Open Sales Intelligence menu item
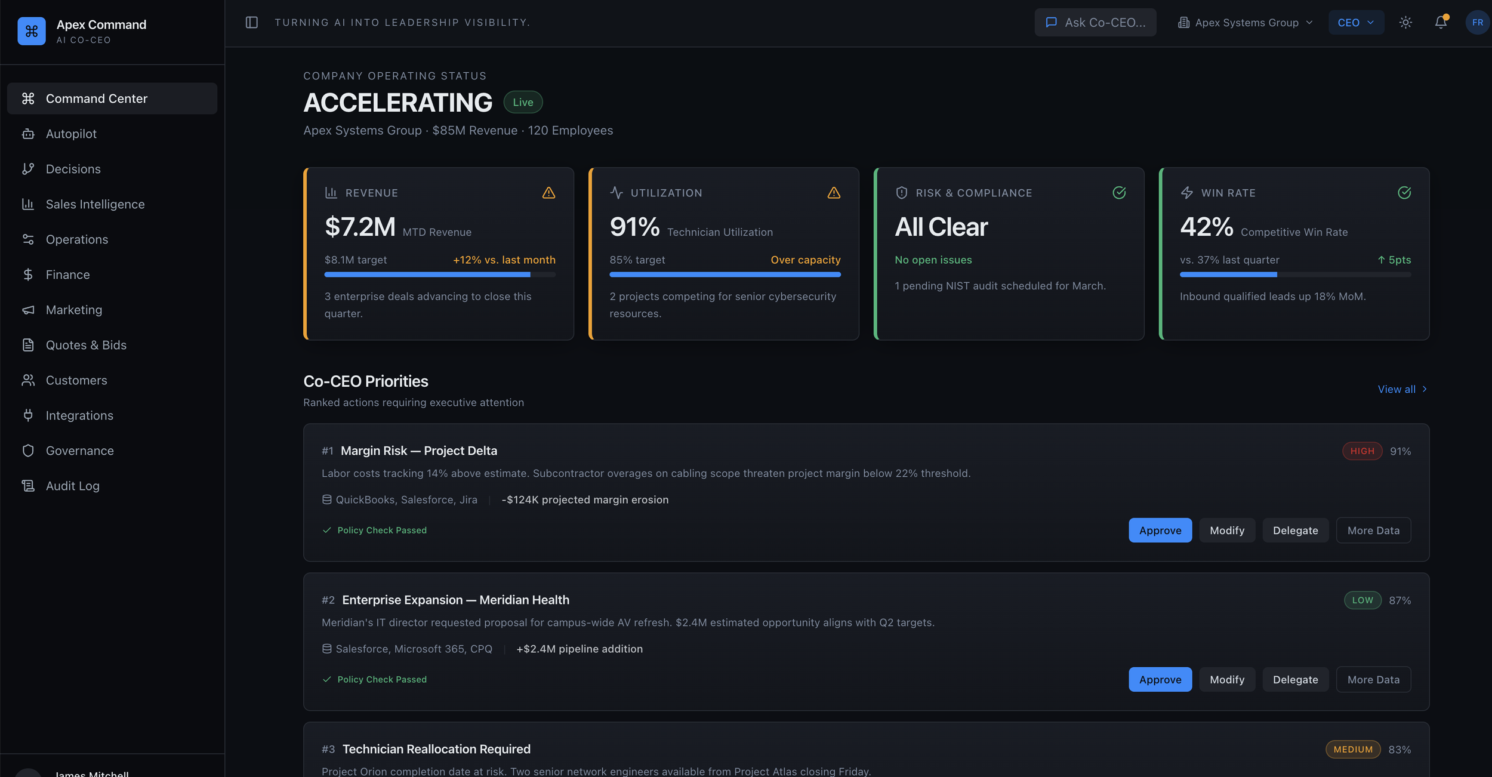This screenshot has height=777, width=1492. [x=95, y=204]
